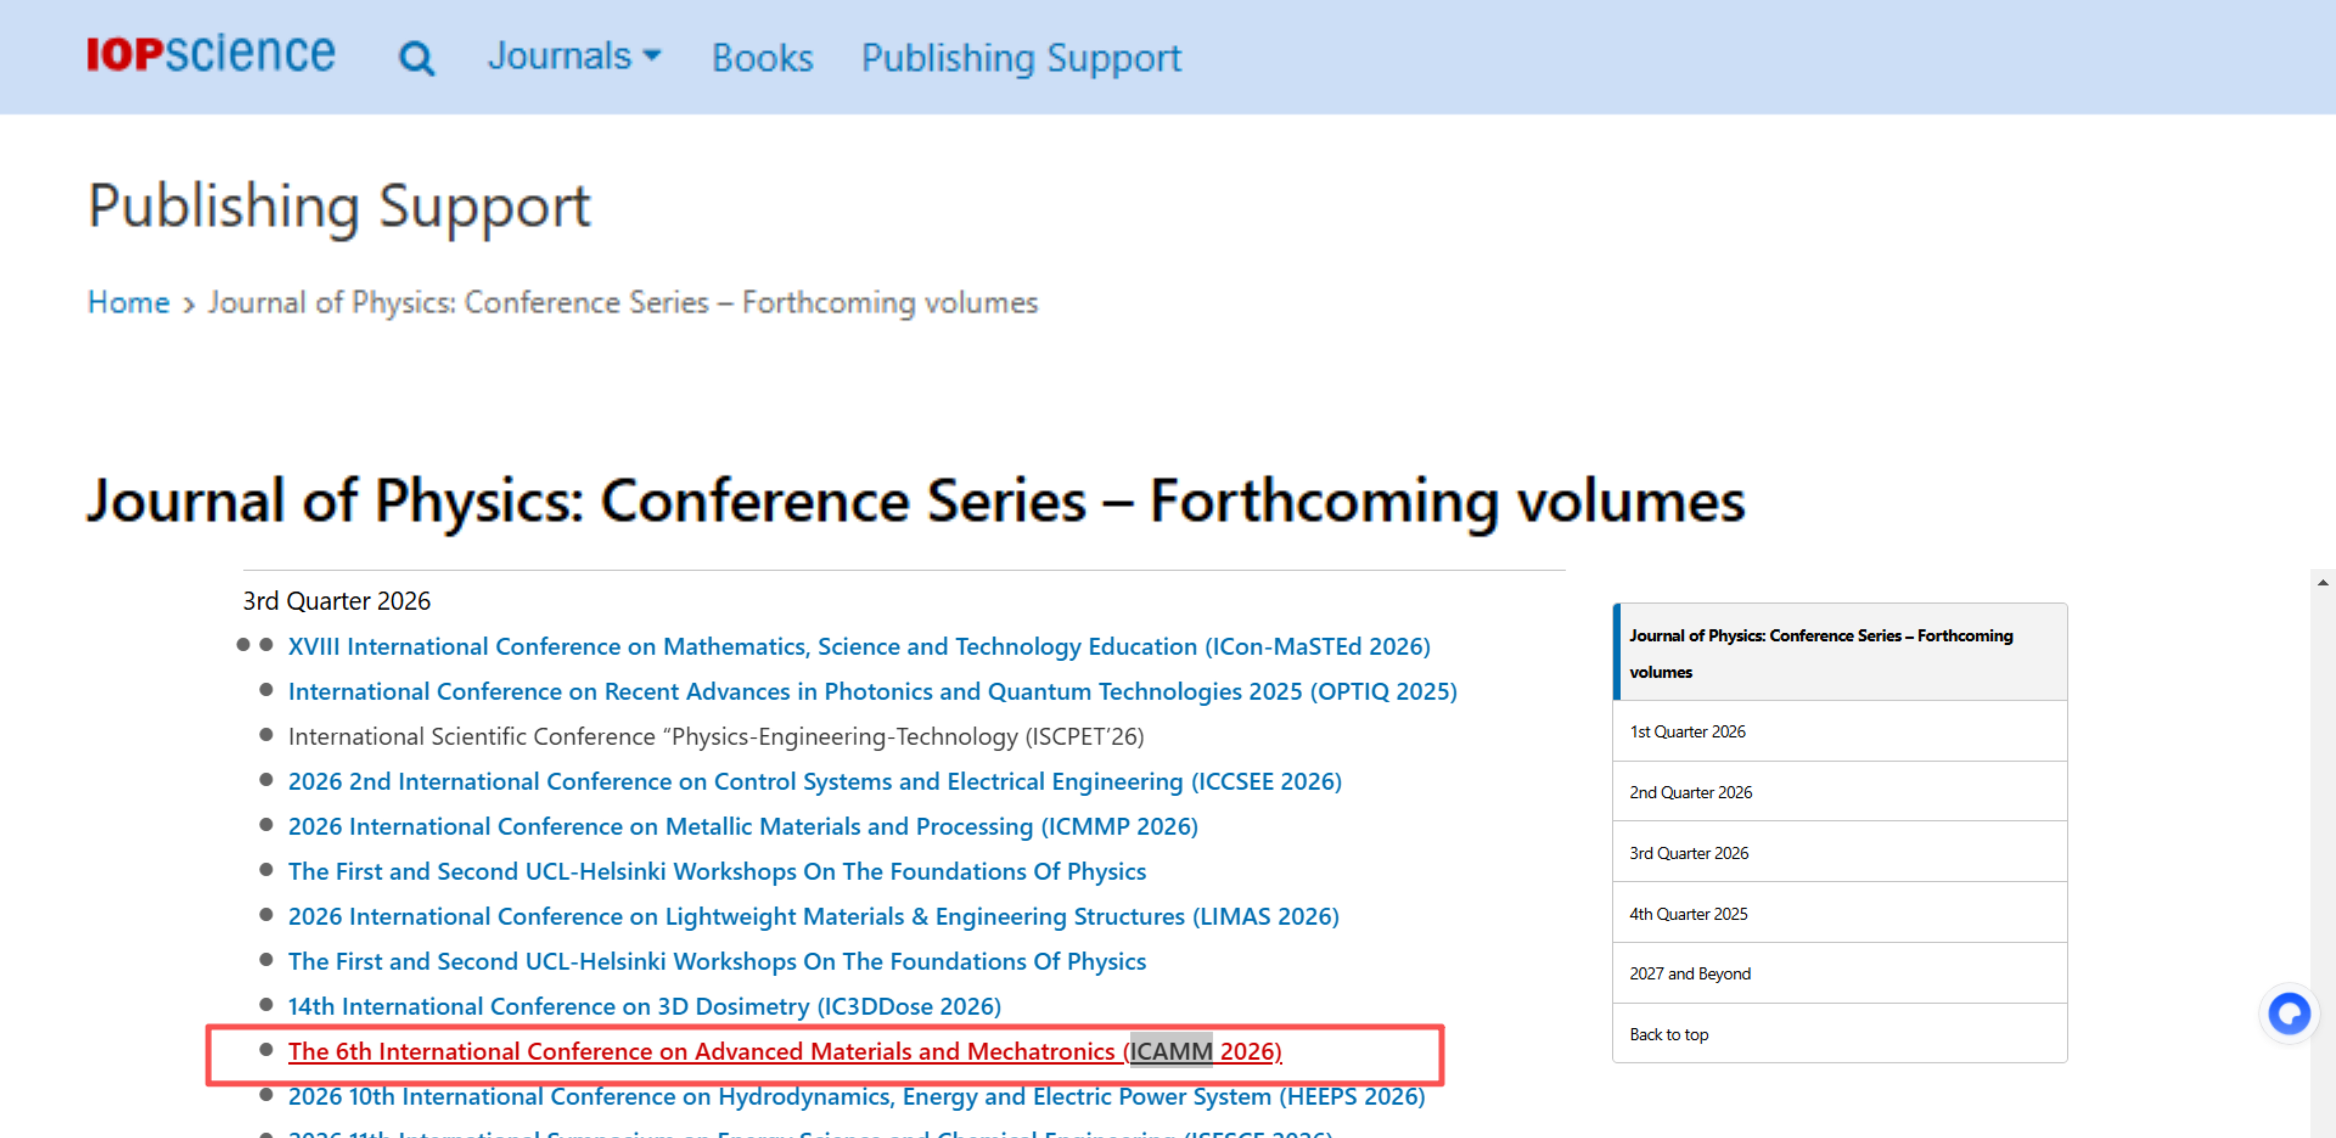Expand the Journals dropdown menu
This screenshot has width=2336, height=1138.
574,56
